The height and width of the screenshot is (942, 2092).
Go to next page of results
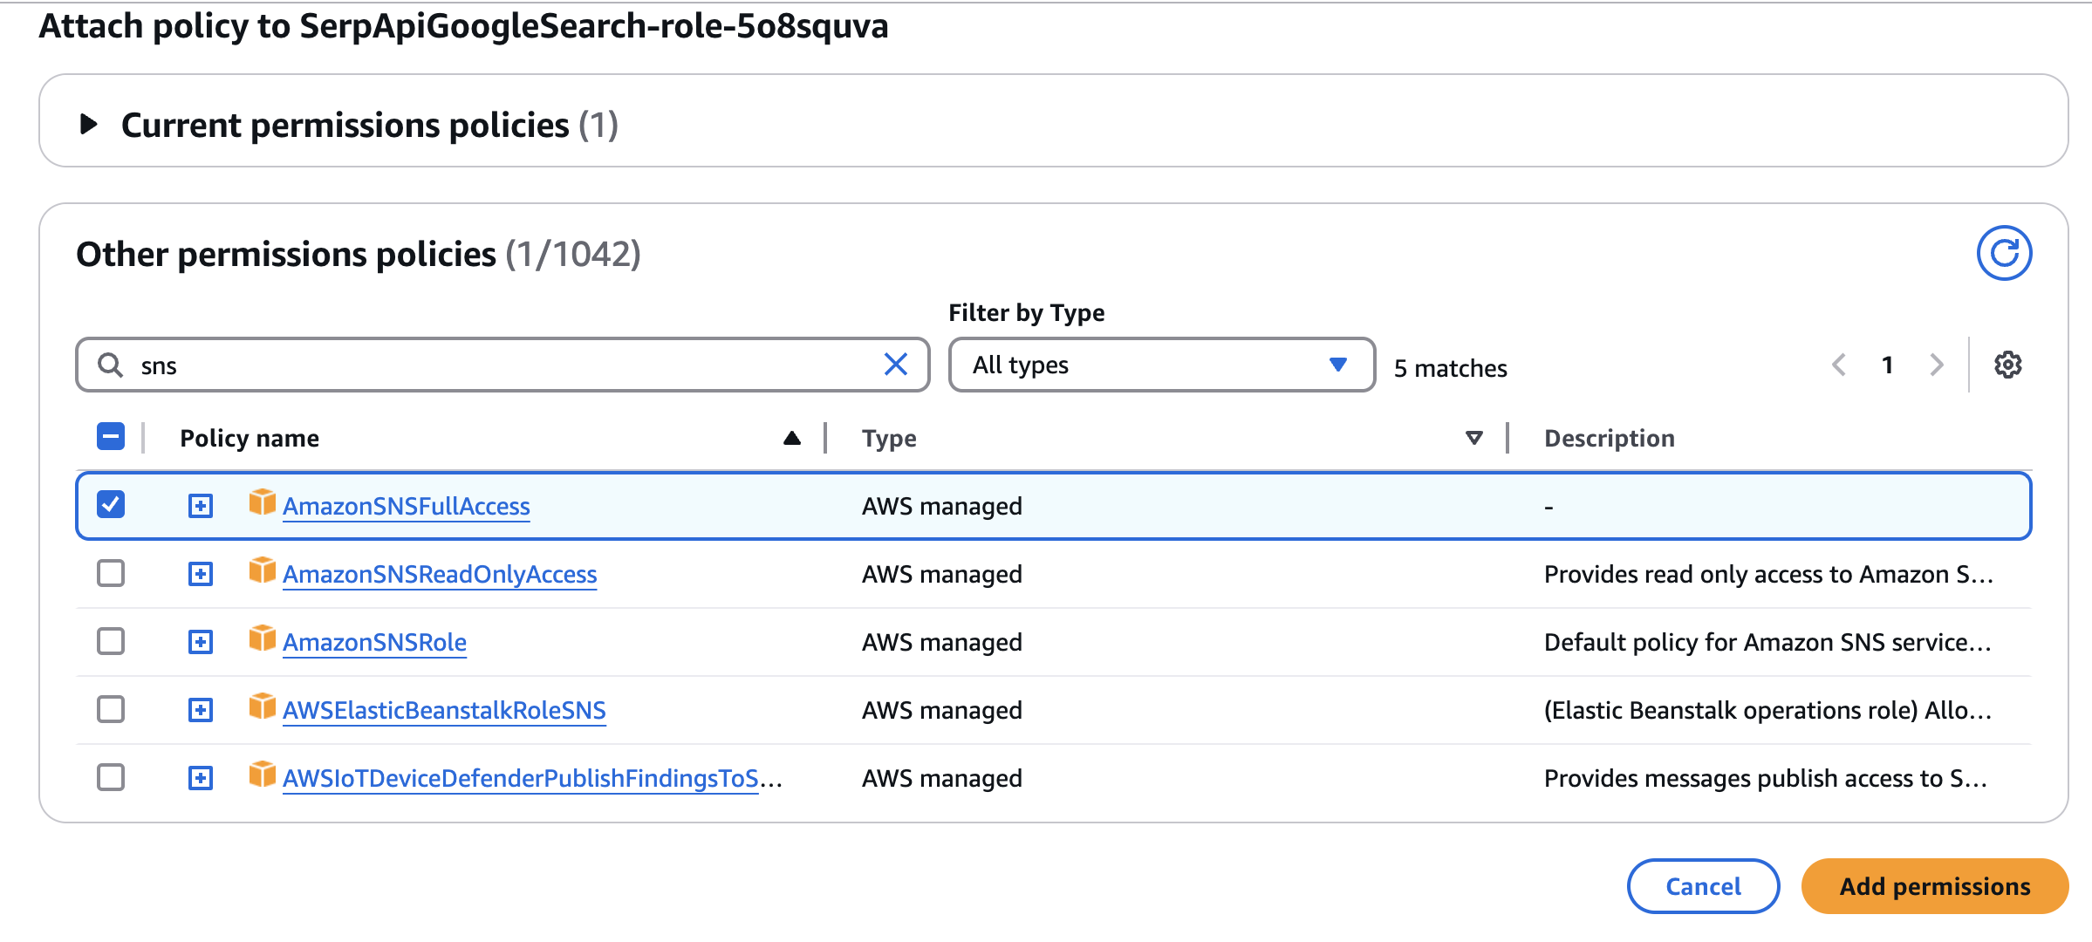click(1937, 365)
